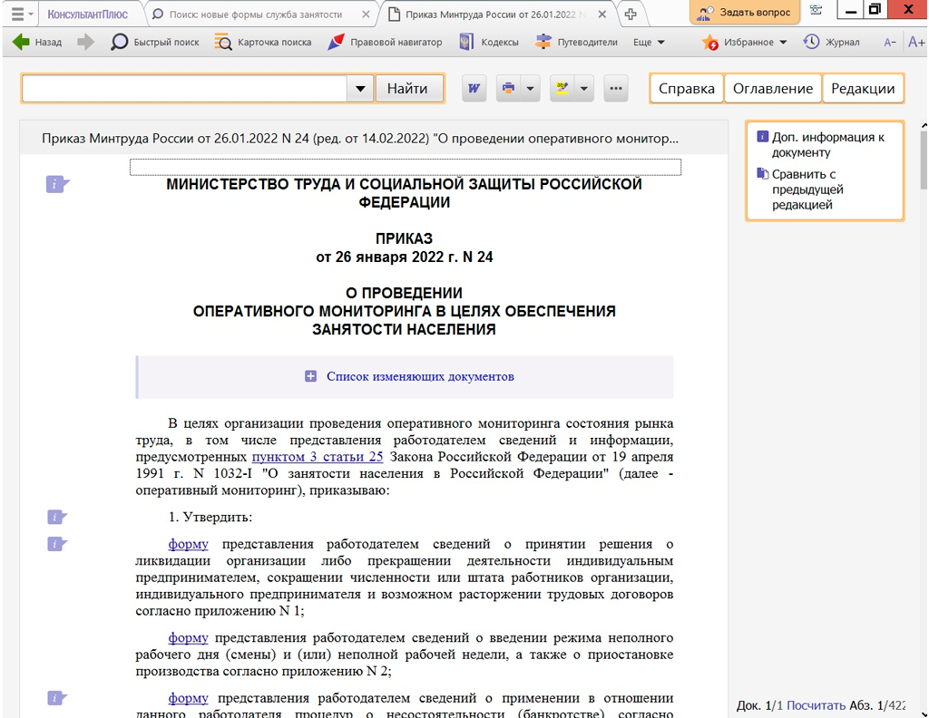Open 'Сравнить с предыдущей редакцией'
Image resolution: width=929 pixels, height=718 pixels.
[800, 189]
